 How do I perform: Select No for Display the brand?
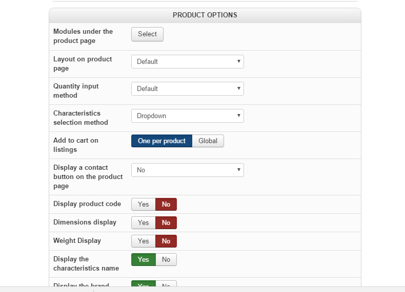tap(166, 284)
